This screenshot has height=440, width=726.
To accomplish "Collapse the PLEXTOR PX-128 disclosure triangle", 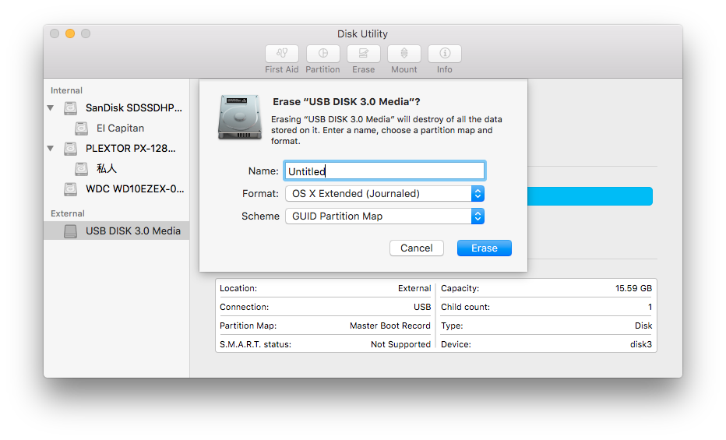I will (51, 149).
